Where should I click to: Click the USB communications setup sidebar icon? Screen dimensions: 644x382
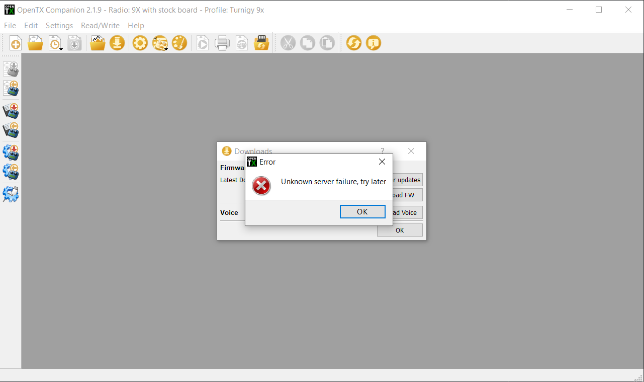(11, 194)
